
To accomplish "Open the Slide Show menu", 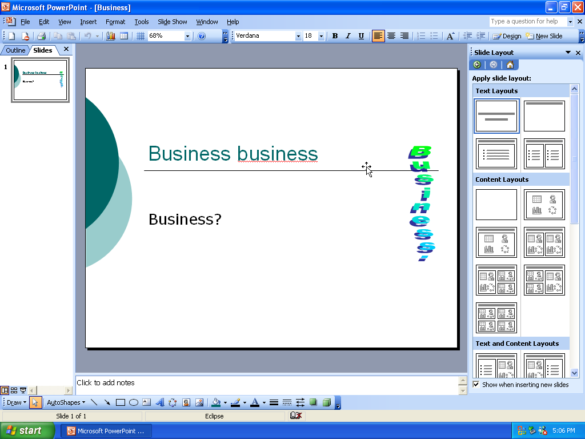I will pos(173,22).
